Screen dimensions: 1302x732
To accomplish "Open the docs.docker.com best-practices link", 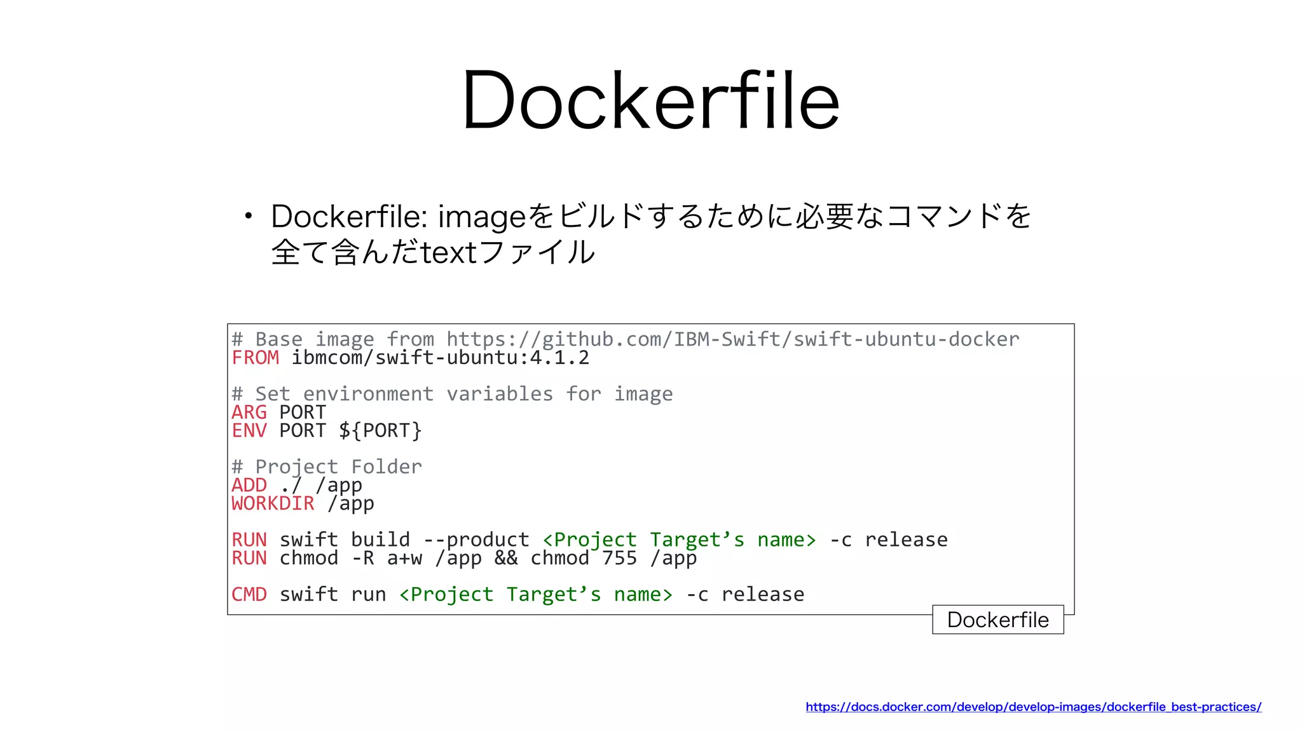I will [1033, 707].
